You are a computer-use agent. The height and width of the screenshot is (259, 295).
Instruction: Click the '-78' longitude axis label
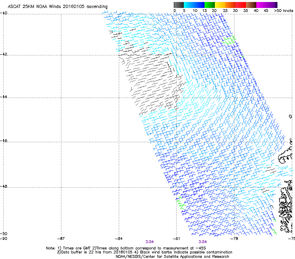click(x=234, y=239)
